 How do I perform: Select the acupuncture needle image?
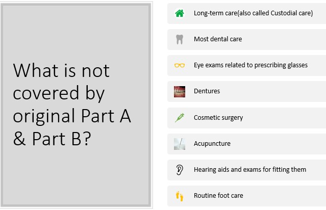click(180, 144)
